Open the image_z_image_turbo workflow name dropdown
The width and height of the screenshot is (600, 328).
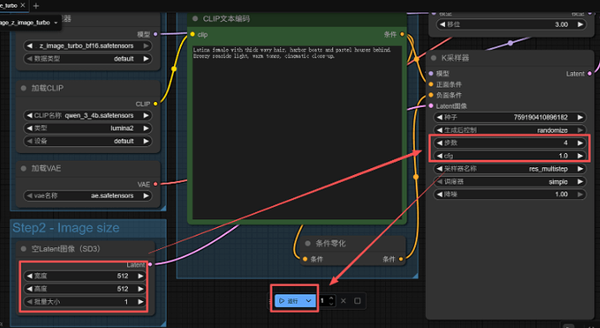(x=56, y=23)
